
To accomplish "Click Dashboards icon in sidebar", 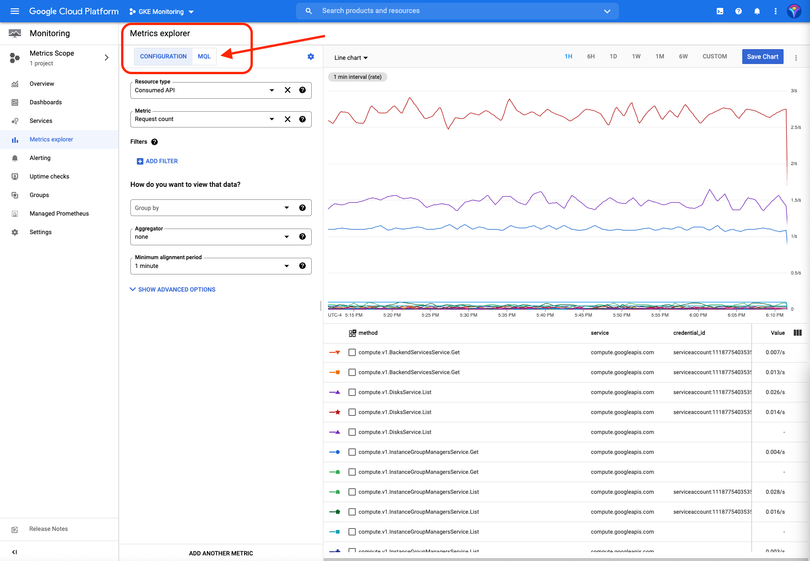I will (15, 102).
